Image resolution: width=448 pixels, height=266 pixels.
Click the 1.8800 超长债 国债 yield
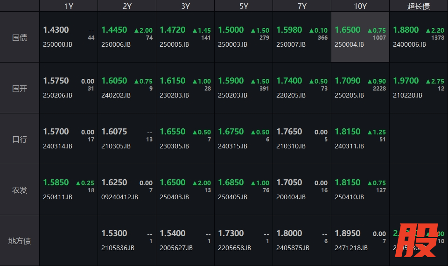[x=406, y=30]
